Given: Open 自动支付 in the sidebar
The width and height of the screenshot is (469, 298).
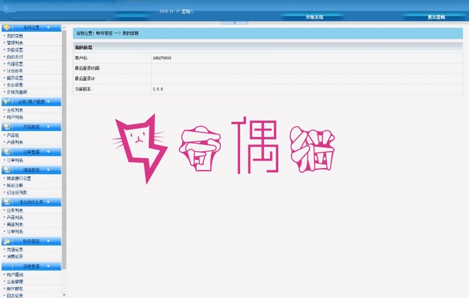Looking at the screenshot, I should (x=15, y=57).
